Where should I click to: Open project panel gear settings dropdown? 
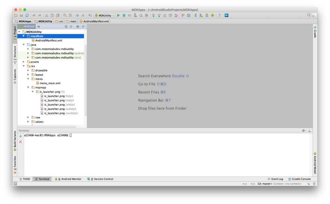click(x=78, y=26)
